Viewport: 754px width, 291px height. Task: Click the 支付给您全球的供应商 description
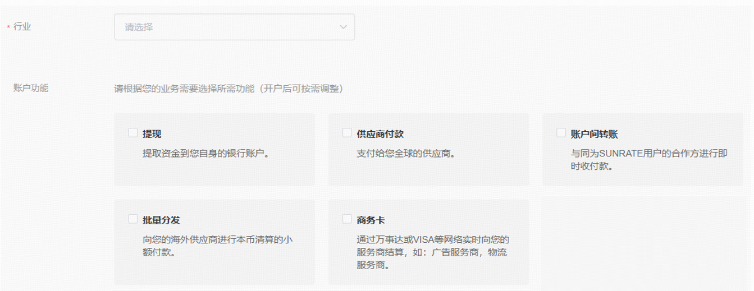pyautogui.click(x=406, y=153)
